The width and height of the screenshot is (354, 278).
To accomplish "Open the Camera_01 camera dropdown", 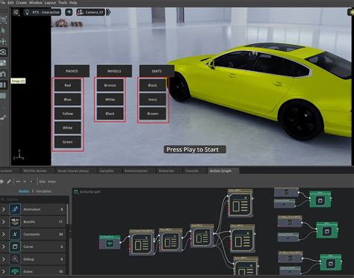I will click(91, 12).
